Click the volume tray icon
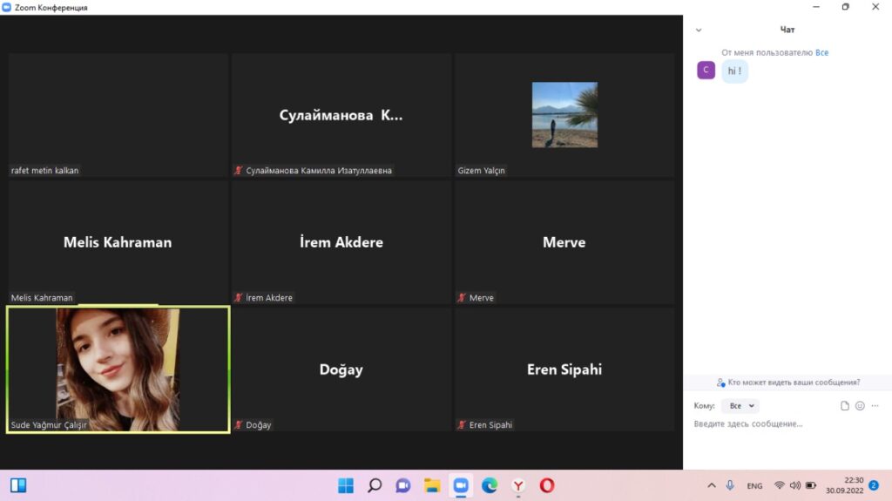The width and height of the screenshot is (892, 501). [x=794, y=485]
